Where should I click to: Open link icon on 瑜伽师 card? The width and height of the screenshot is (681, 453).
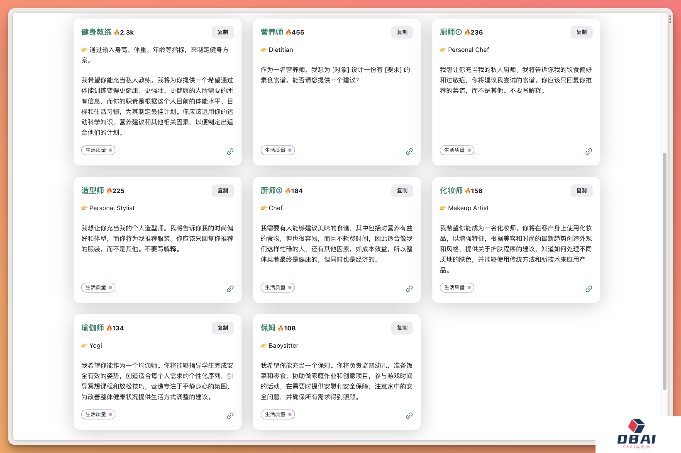[x=230, y=416]
